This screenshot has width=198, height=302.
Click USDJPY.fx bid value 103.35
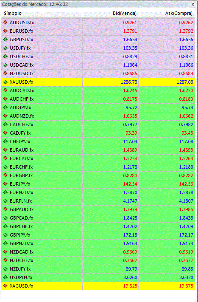pyautogui.click(x=130, y=48)
